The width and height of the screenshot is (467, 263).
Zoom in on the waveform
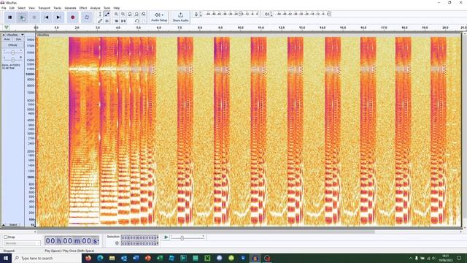pyautogui.click(x=117, y=14)
